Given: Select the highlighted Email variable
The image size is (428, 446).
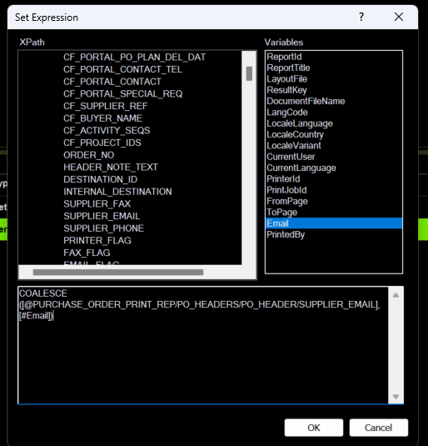Looking at the screenshot, I should [334, 223].
